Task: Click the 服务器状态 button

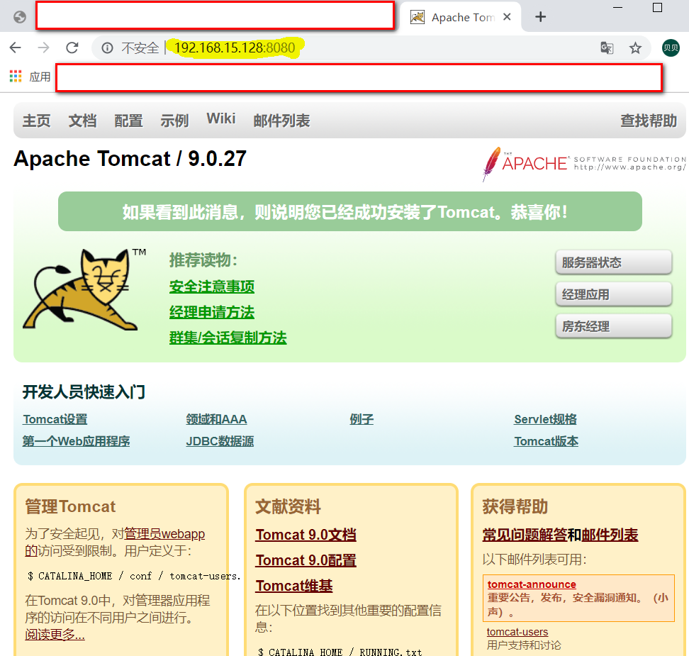Action: click(613, 262)
